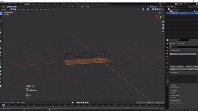Expand the UV Maps panel
This screenshot has height=111, width=198.
(170, 85)
